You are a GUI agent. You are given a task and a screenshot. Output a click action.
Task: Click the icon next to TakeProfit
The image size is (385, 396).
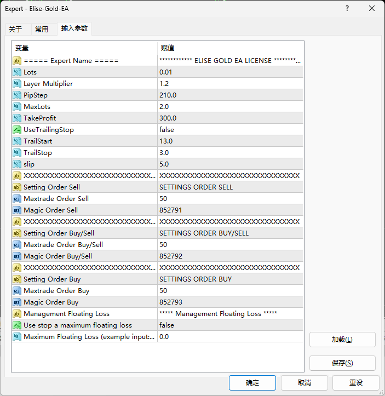pos(16,118)
